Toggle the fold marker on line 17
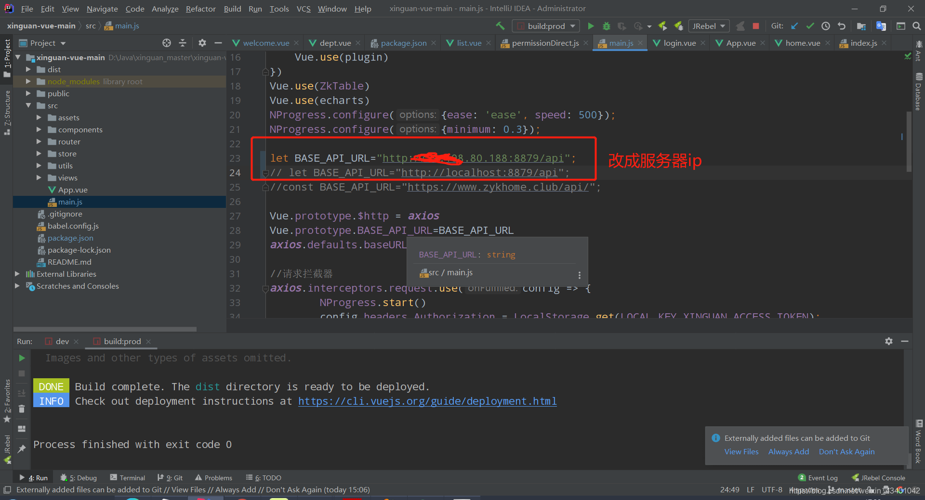This screenshot has width=925, height=500. point(265,72)
